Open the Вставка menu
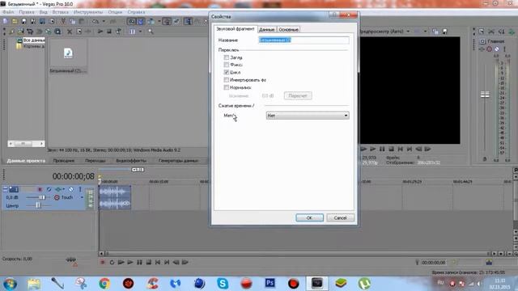 click(x=61, y=12)
